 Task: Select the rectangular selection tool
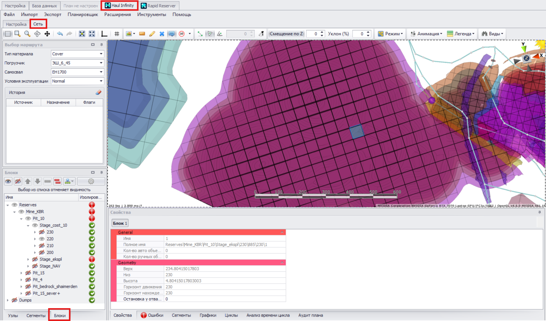tap(8, 34)
